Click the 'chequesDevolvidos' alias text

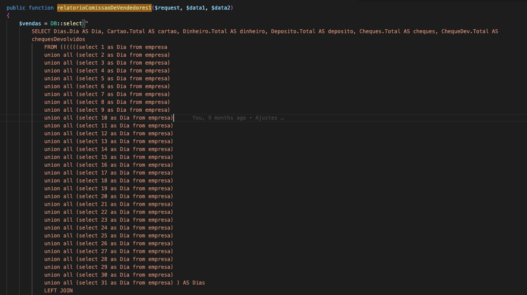[58, 39]
